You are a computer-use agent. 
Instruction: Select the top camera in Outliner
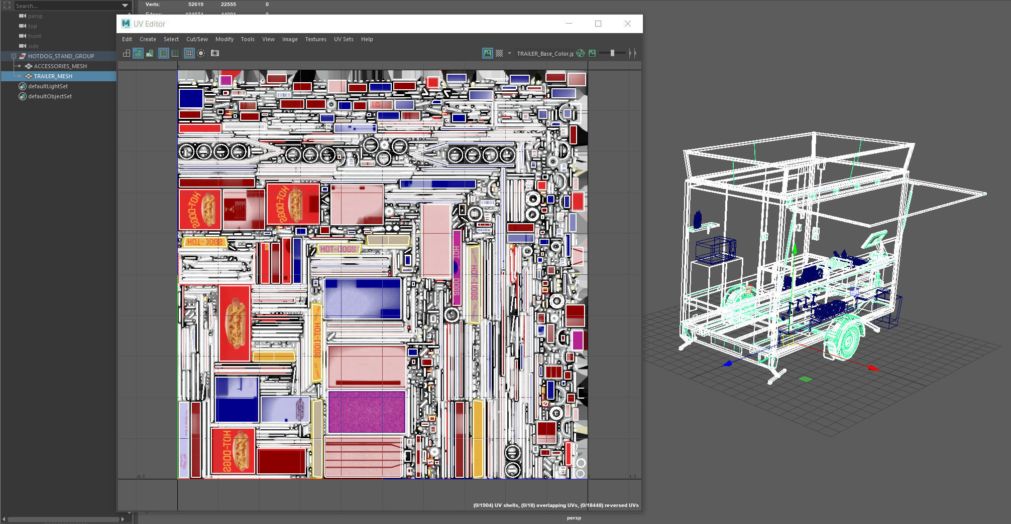point(32,26)
